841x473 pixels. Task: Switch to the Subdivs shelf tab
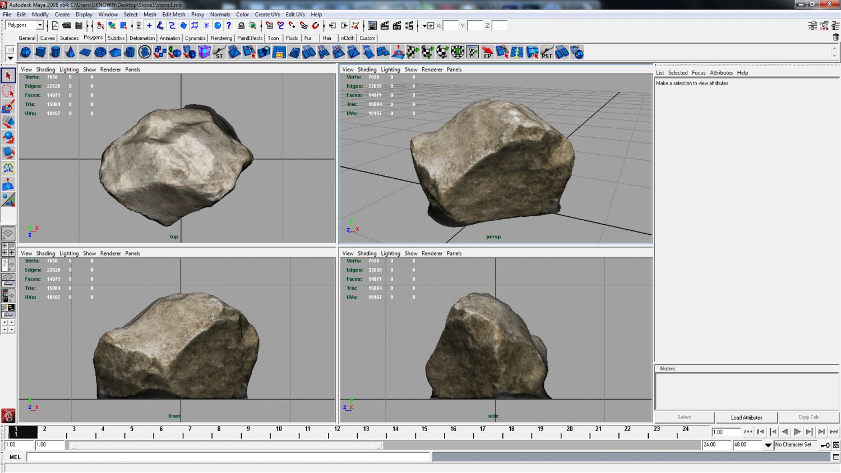pos(116,38)
